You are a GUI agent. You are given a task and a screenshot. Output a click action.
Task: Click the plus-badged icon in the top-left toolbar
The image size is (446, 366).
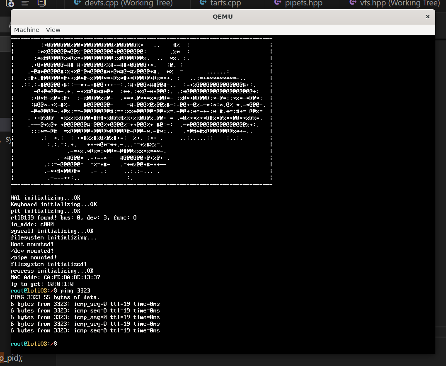[x=10, y=3]
